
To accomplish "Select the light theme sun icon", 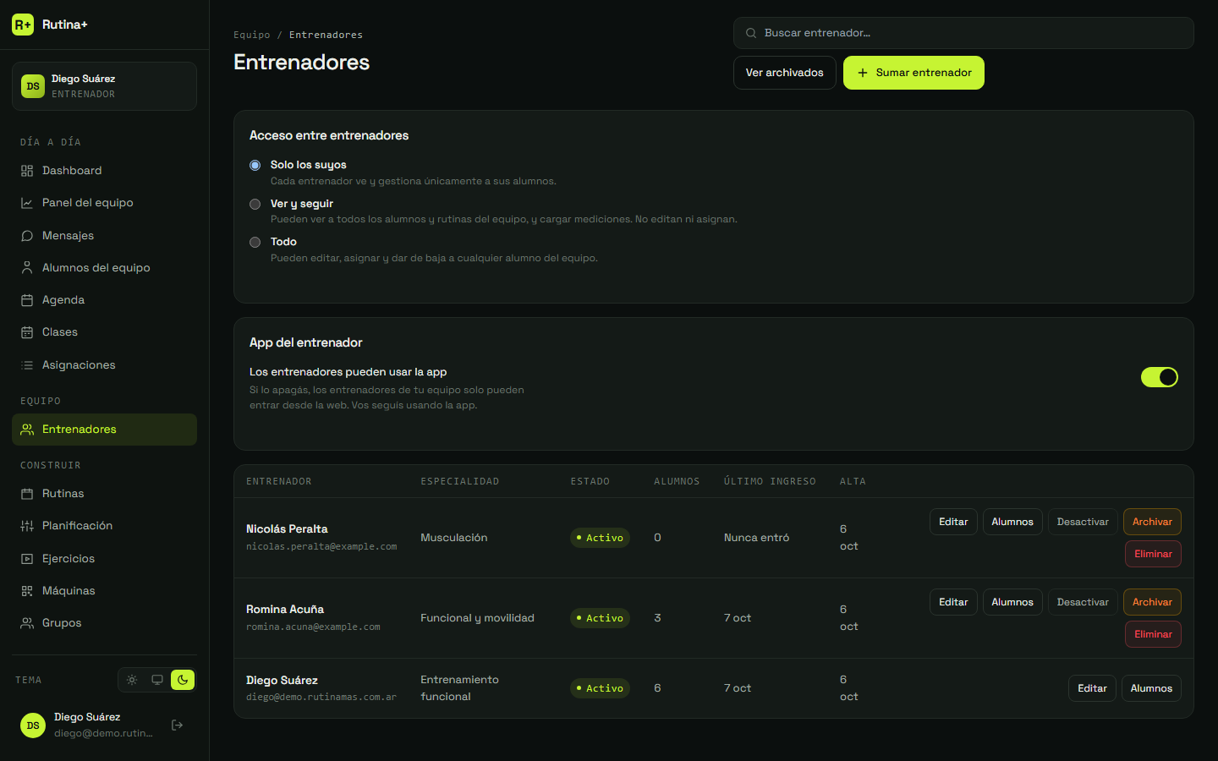I will tap(132, 680).
